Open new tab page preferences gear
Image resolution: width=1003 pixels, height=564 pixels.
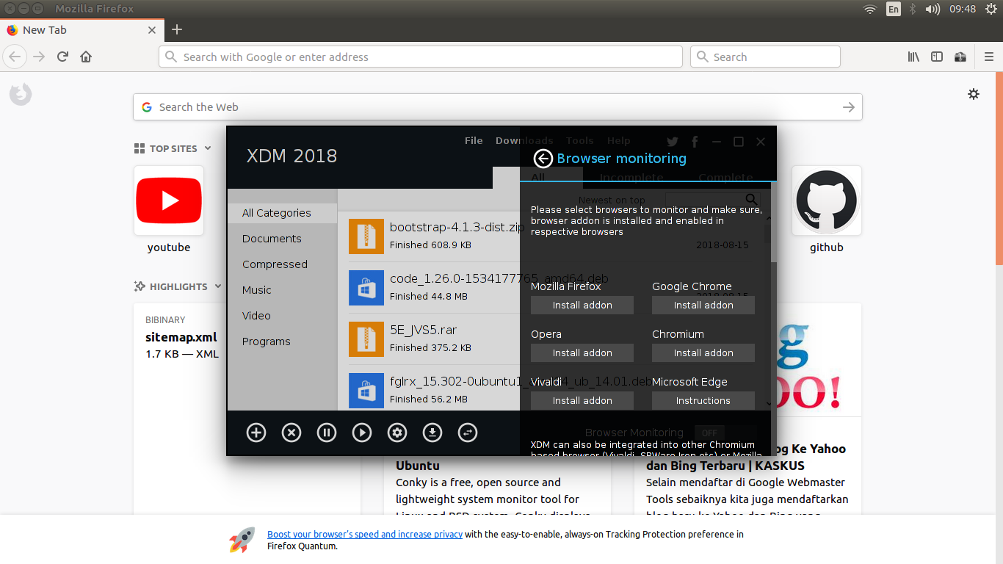point(974,94)
